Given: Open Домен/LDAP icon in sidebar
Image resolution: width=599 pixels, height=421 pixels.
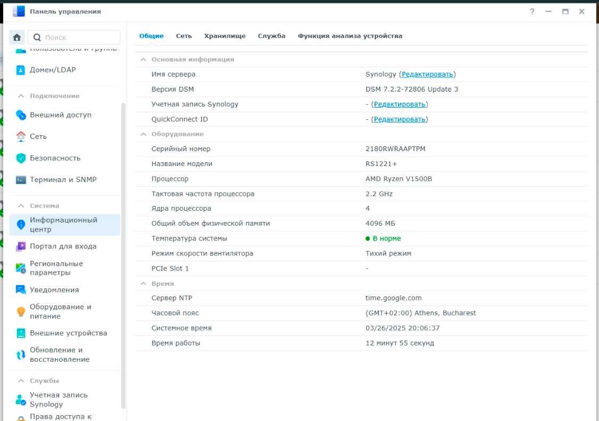Looking at the screenshot, I should [x=21, y=70].
